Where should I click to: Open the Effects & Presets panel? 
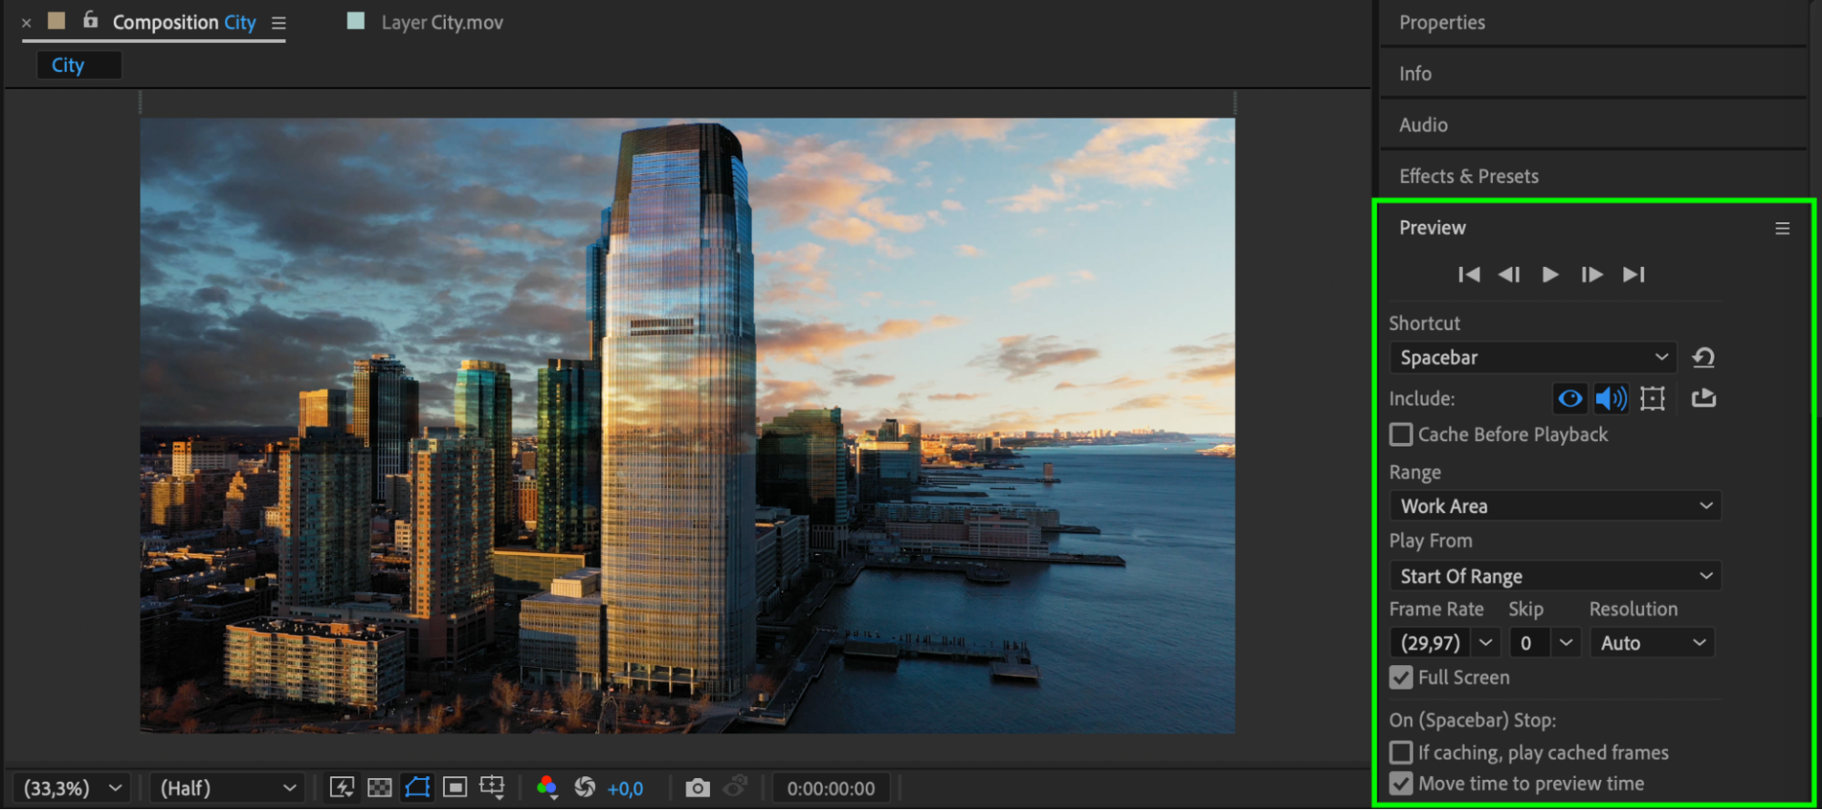point(1468,176)
